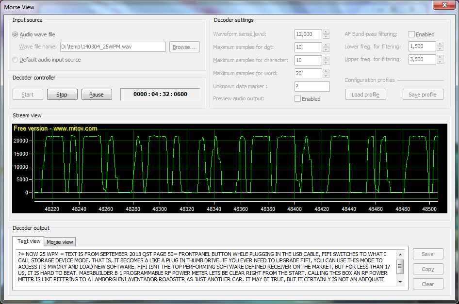This screenshot has width=459, height=304.
Task: Decrease Upper freq. for filtering value
Action: pos(440,62)
